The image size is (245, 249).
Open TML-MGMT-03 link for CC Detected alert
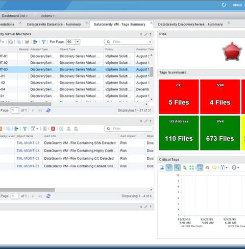point(28,159)
